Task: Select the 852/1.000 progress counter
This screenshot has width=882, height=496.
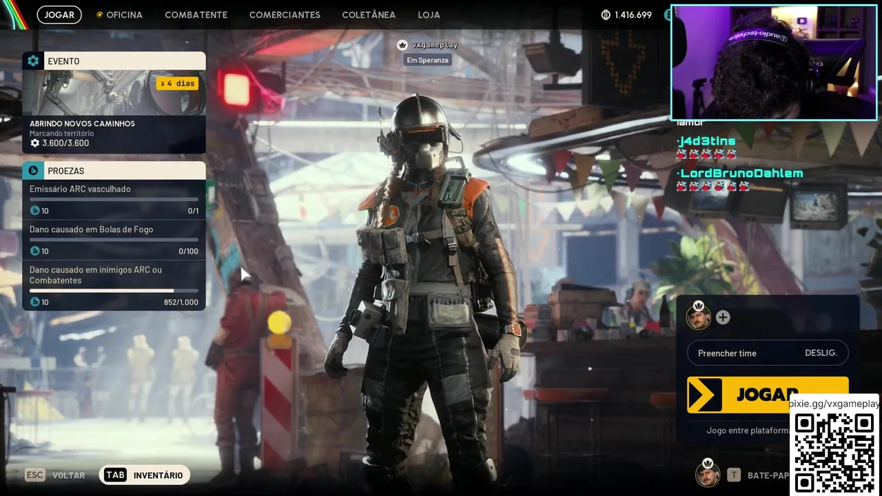Action: pos(181,302)
